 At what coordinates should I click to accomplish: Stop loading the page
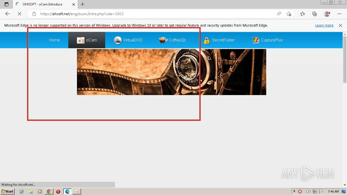(20, 14)
